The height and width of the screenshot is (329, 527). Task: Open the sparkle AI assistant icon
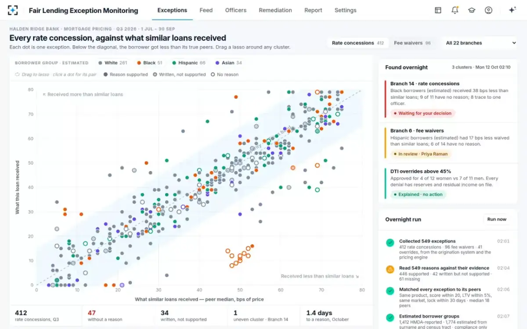click(512, 10)
